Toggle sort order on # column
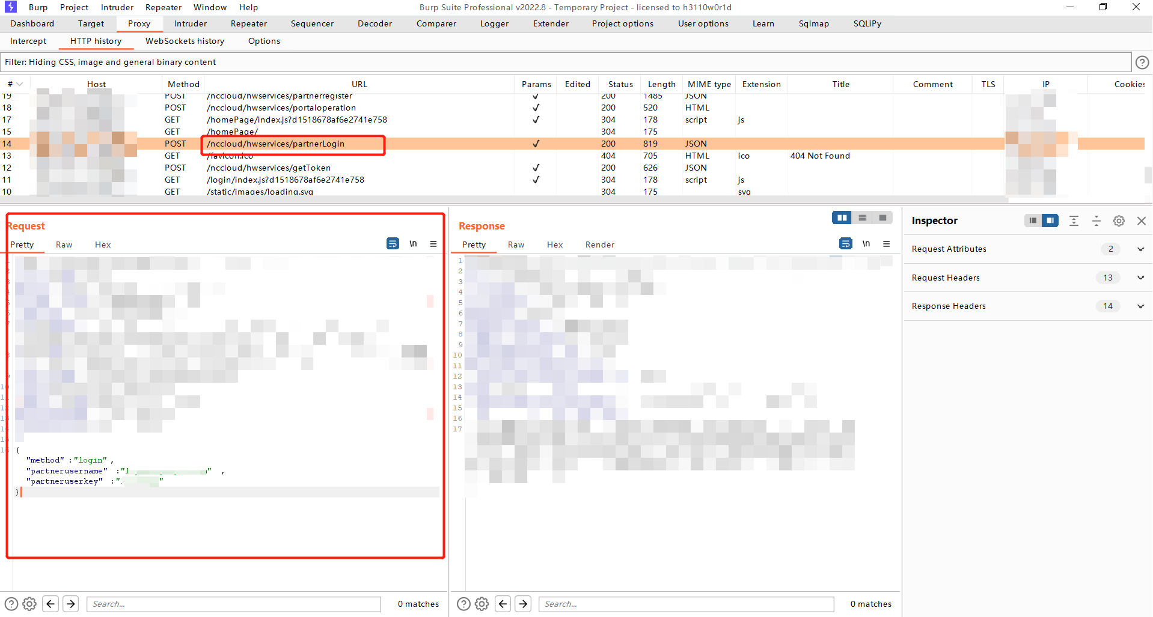Image resolution: width=1153 pixels, height=617 pixels. (x=15, y=84)
